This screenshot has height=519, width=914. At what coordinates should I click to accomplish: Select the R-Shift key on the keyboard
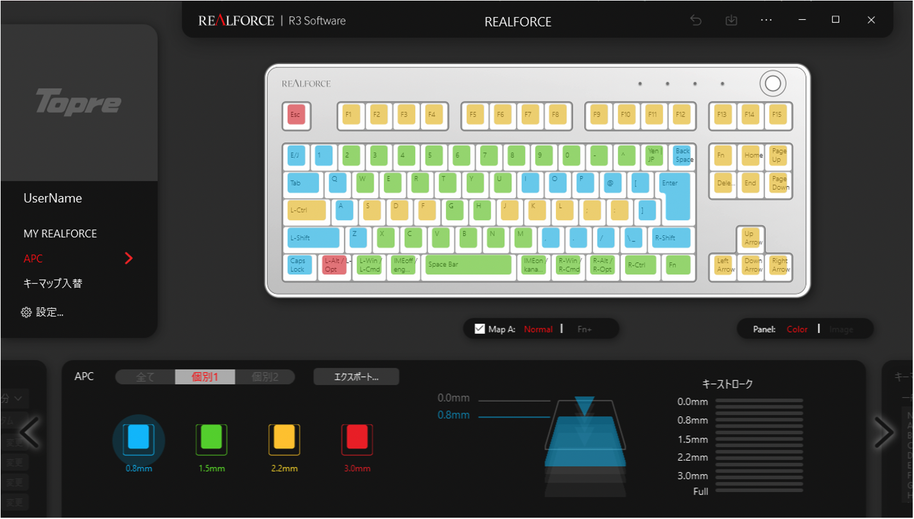point(672,237)
